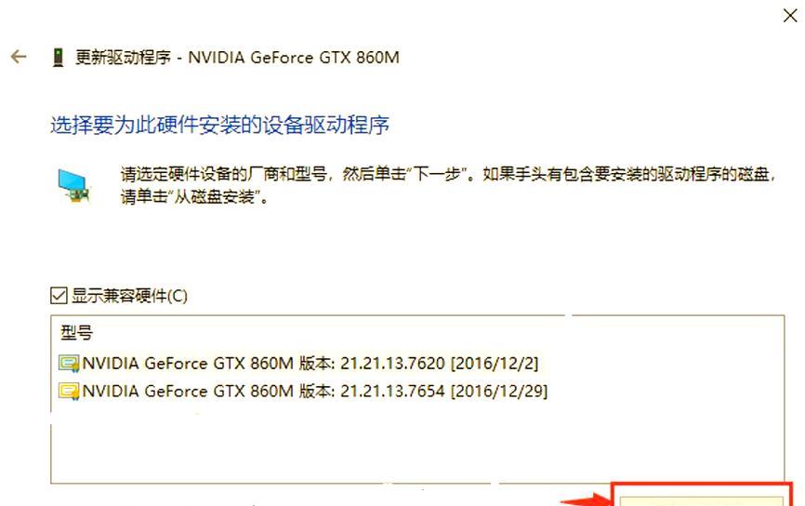Click the title text 更新驱动程序 - NVIDIA GeForce GTX 860M

pos(237,57)
